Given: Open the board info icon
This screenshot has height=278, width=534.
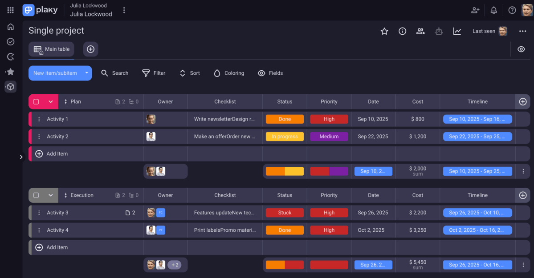Looking at the screenshot, I should click(x=402, y=31).
